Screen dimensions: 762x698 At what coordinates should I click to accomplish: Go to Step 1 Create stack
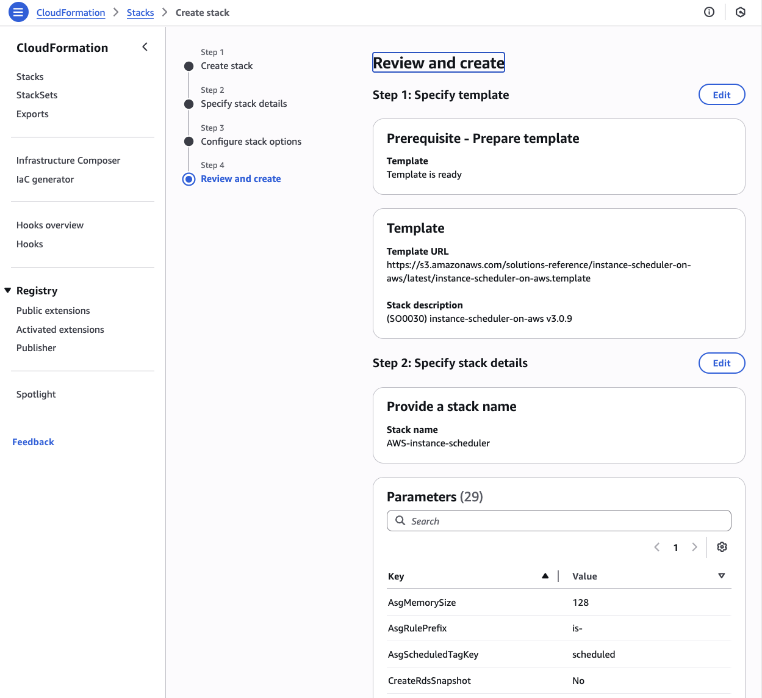[x=226, y=66]
